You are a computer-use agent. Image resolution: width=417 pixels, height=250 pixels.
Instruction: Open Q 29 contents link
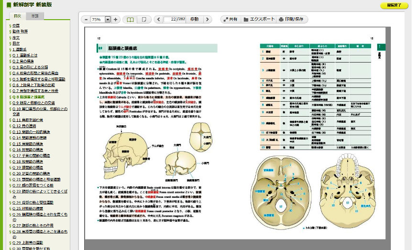[x=27, y=242]
